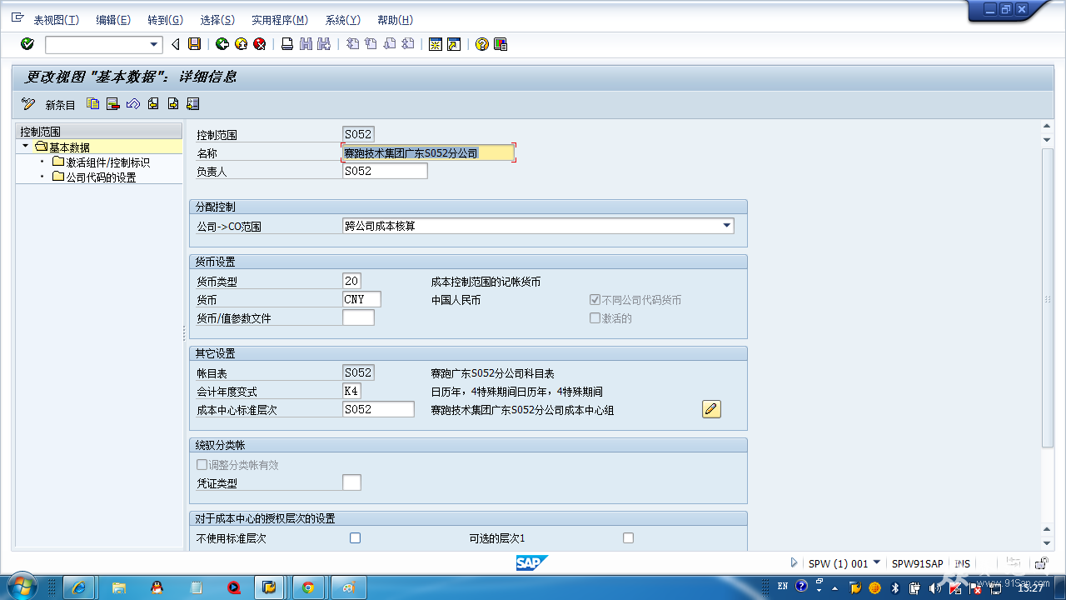The width and height of the screenshot is (1066, 600).
Task: Click the 成本中心标准层次 input field
Action: 378,409
